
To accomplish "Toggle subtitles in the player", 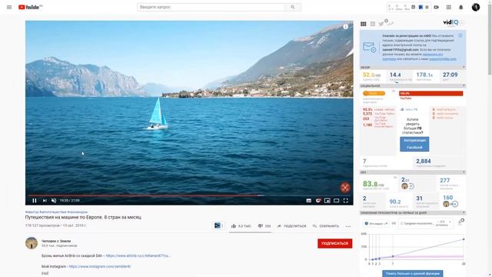I will 309,200.
